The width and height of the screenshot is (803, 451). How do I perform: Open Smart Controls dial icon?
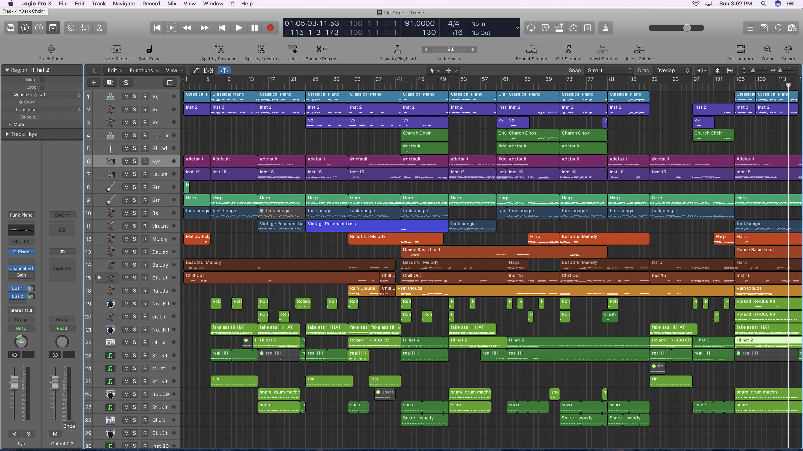click(x=71, y=28)
